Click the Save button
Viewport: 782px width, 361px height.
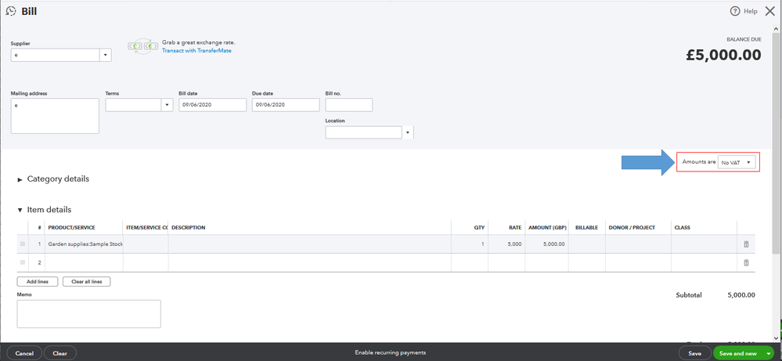point(695,353)
